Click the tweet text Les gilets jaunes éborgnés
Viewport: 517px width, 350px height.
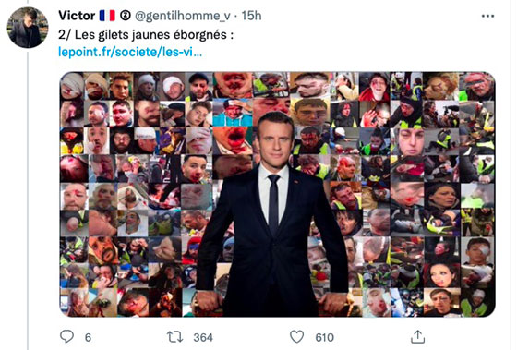[150, 34]
